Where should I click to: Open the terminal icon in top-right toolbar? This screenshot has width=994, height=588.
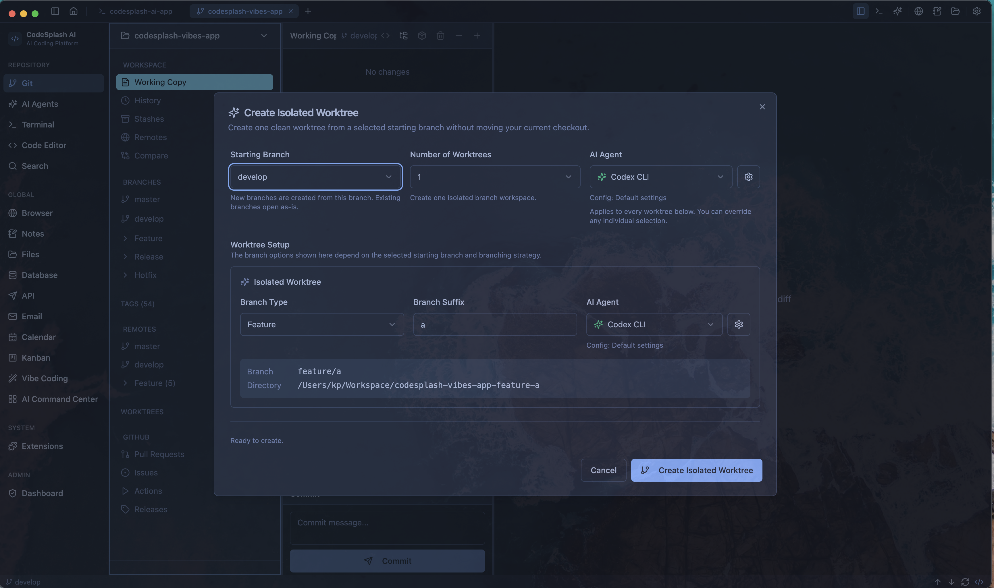[879, 11]
